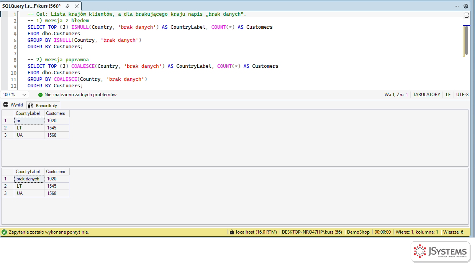Open the tab overflow ellipsis menu
475x265 pixels.
coord(457,6)
